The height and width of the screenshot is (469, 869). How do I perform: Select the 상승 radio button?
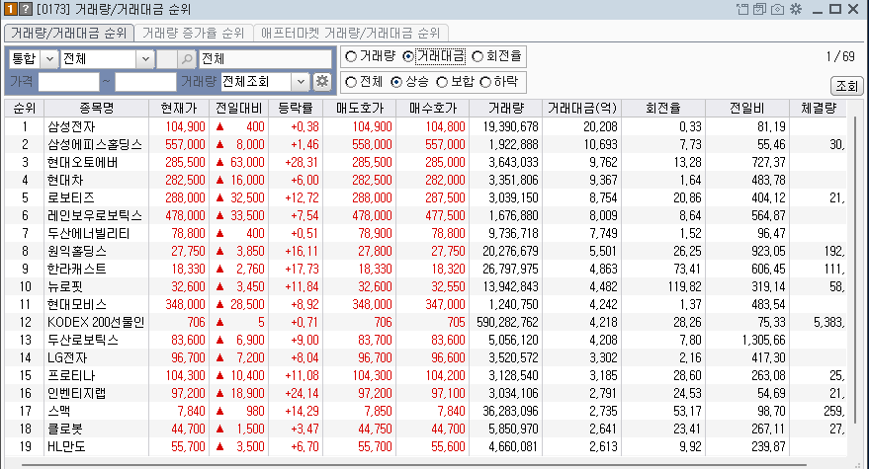tap(396, 83)
